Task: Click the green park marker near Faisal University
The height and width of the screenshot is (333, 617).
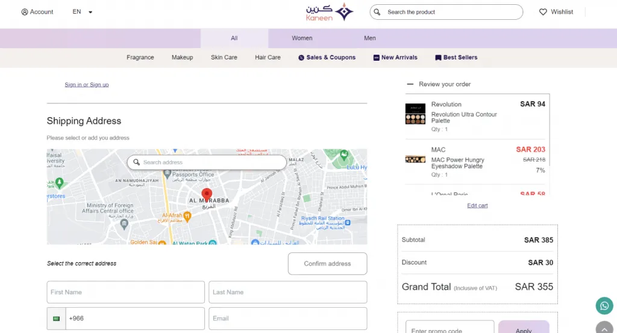Action: 60,182
